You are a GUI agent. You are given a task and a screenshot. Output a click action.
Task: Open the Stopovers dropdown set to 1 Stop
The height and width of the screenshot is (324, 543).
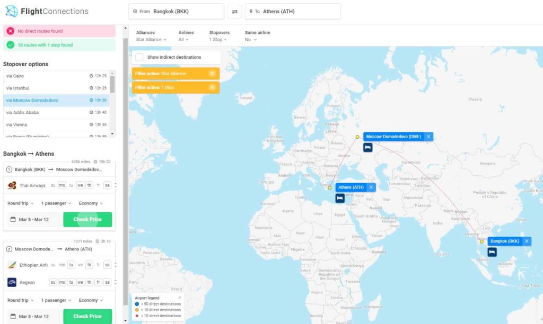point(217,40)
